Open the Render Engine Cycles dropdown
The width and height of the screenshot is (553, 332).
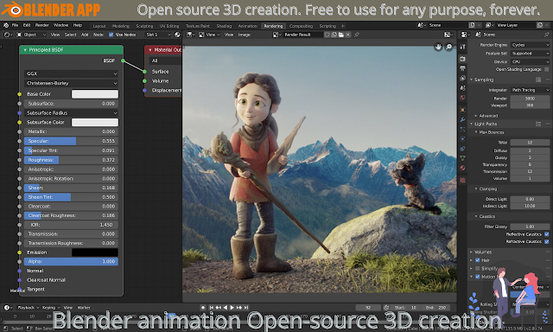[x=530, y=45]
